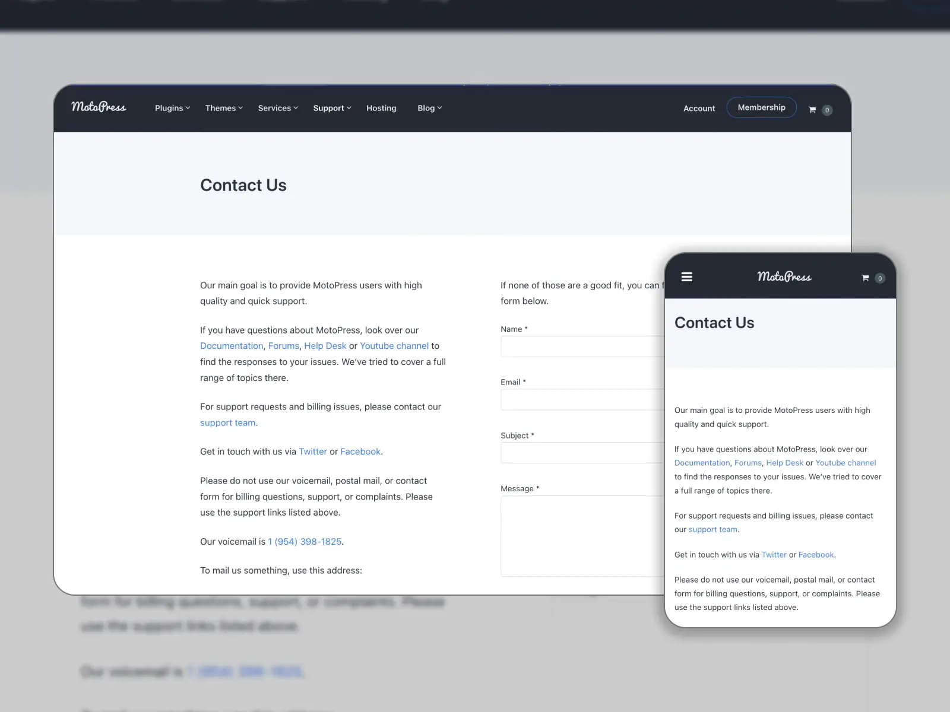The image size is (950, 712).
Task: Click 'To mail us something, use this address:' text
Action: pyautogui.click(x=281, y=571)
